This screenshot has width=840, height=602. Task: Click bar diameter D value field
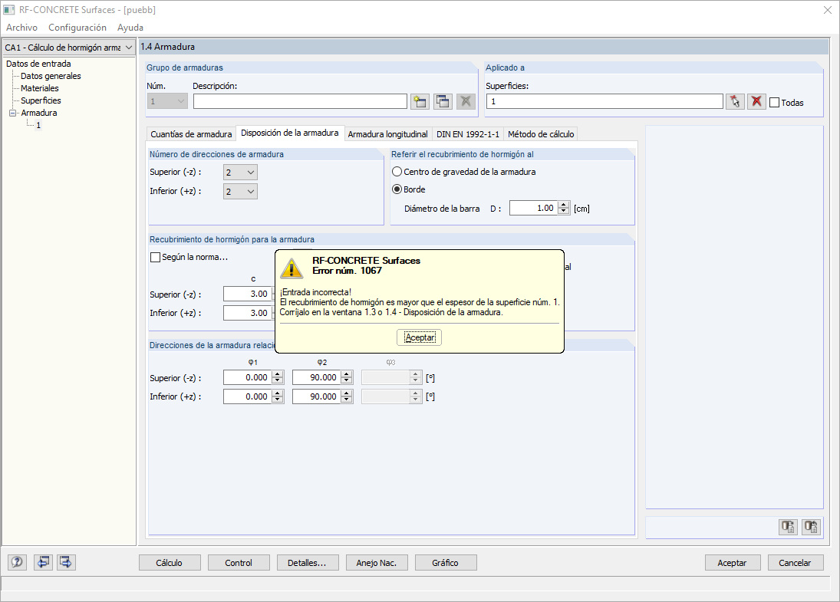point(534,208)
